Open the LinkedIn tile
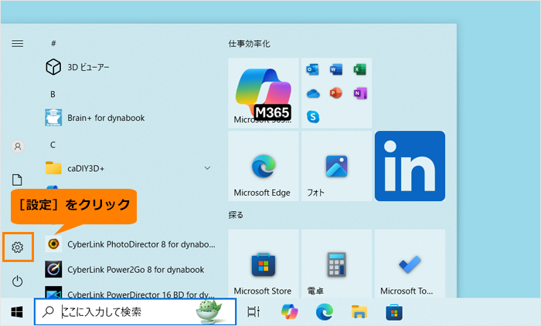541x326 pixels. pos(410,166)
